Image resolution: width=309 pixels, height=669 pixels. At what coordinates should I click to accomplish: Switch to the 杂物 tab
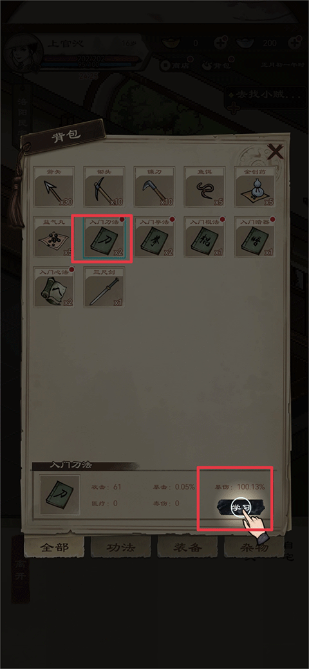point(254,547)
